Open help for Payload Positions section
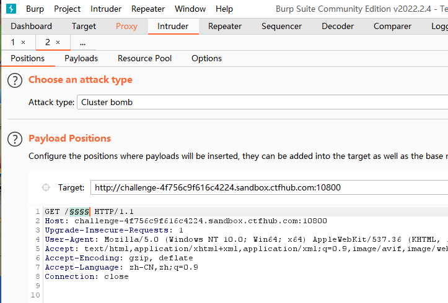 click(x=15, y=139)
